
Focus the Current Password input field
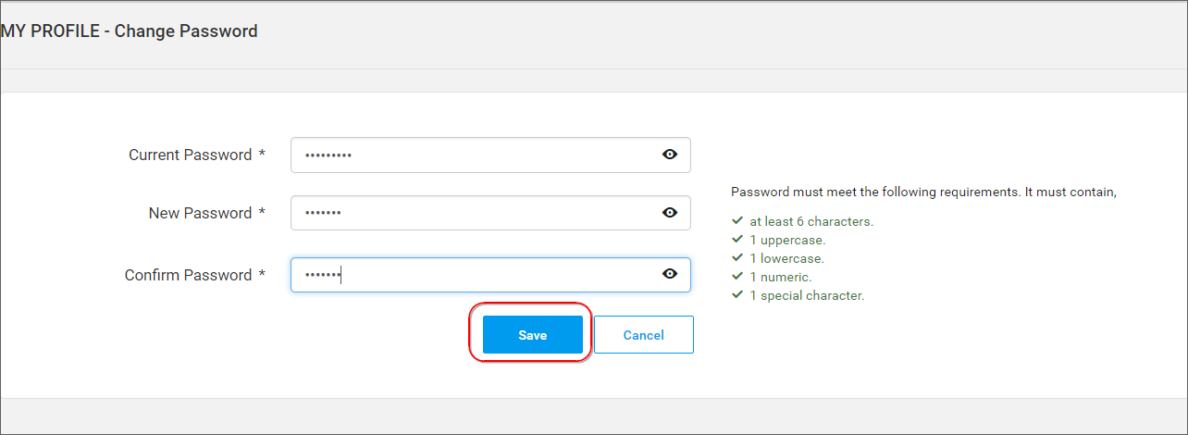point(490,155)
